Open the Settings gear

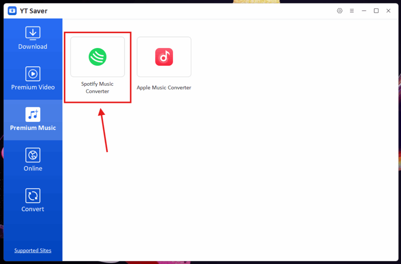(x=339, y=11)
